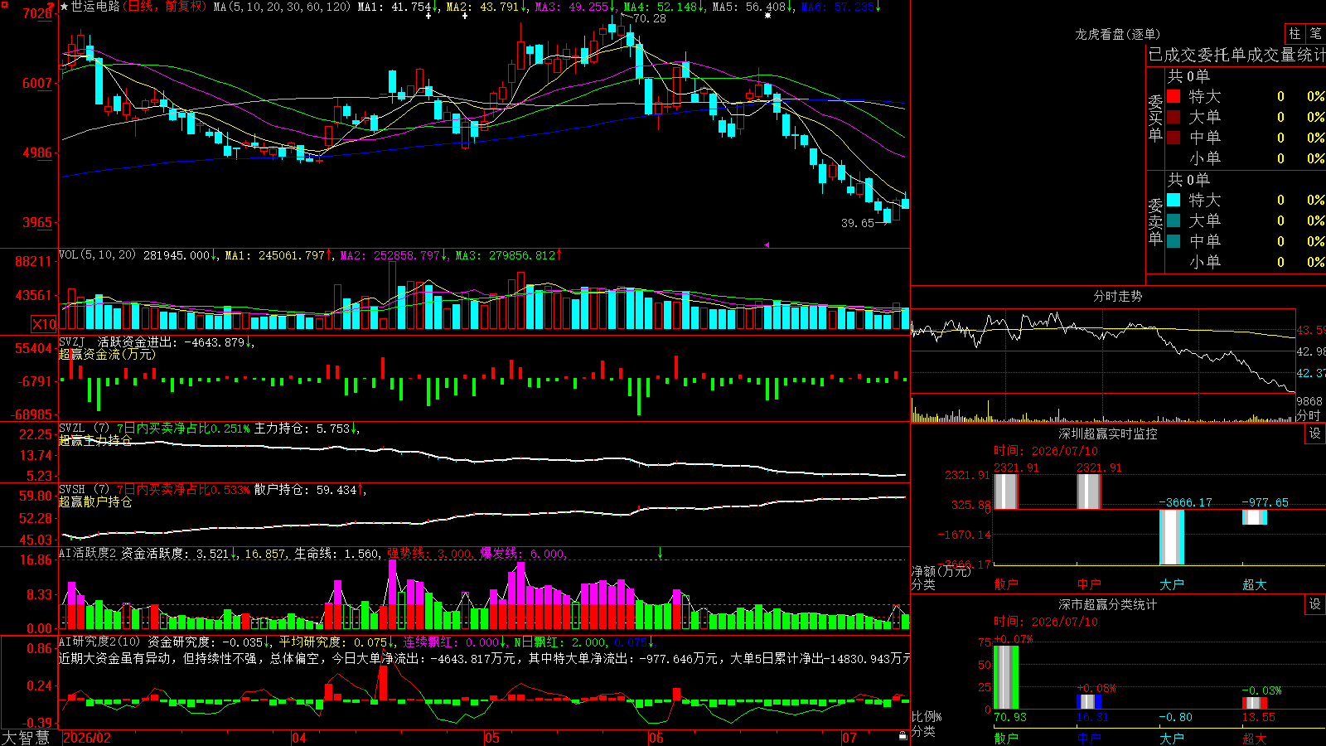Click the 近期大资金虽有异动 commentary line
The height and width of the screenshot is (746, 1326).
click(x=484, y=658)
